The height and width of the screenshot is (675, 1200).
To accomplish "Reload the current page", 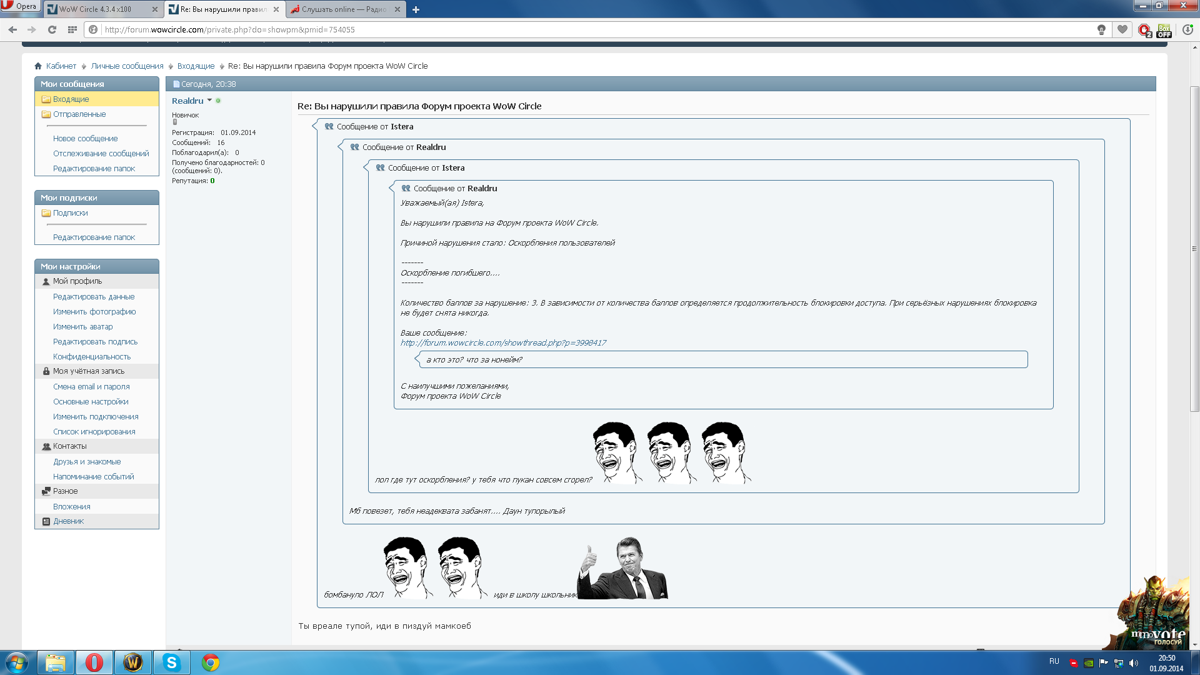I will [x=52, y=29].
